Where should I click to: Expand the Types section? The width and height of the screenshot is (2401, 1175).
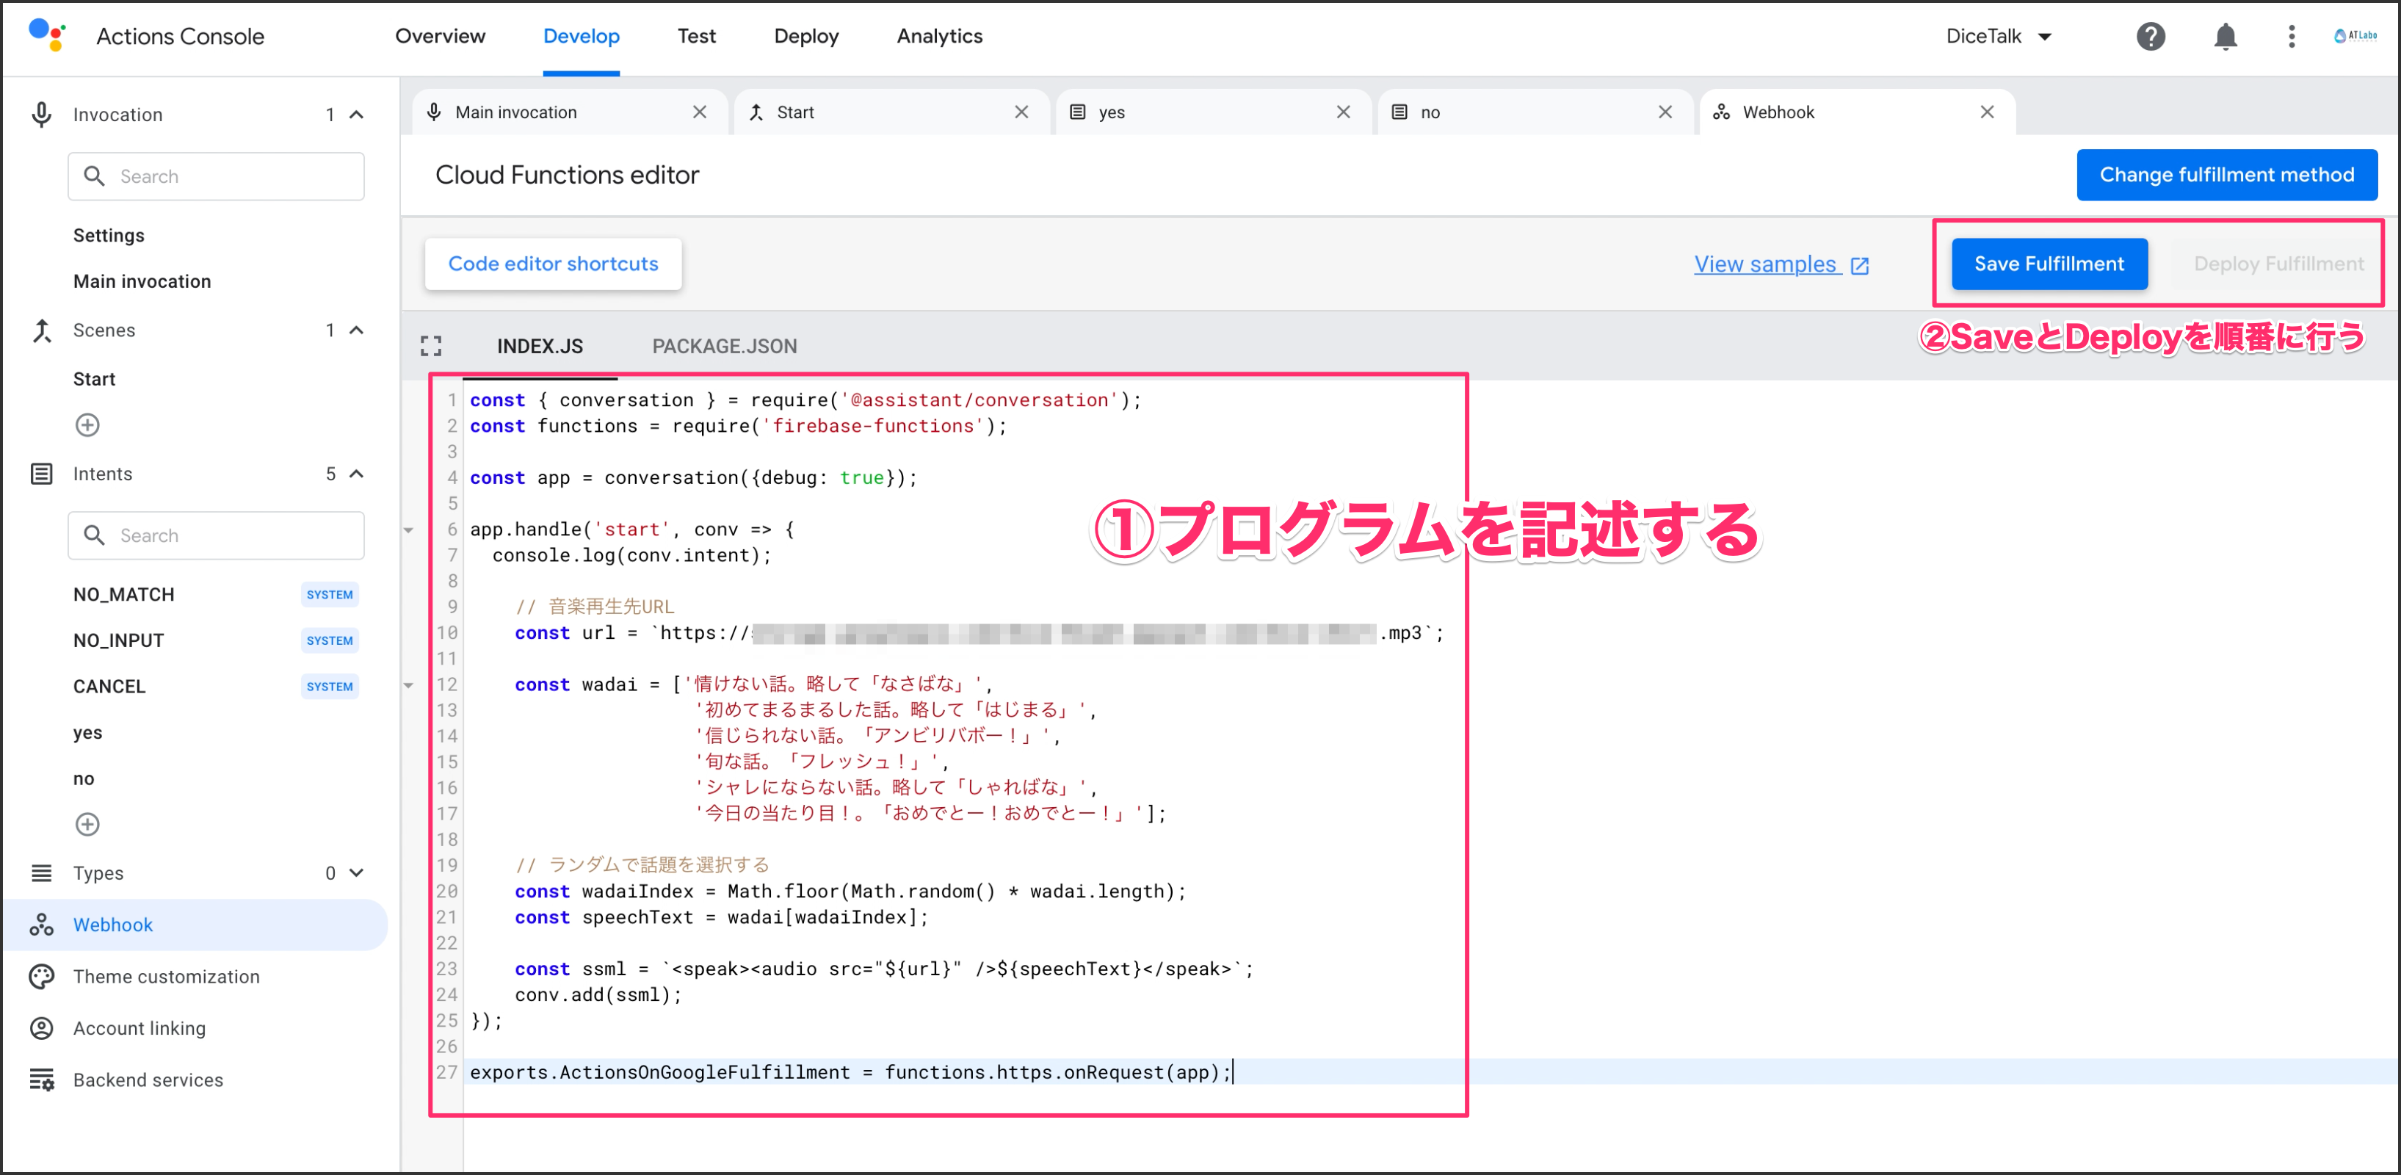[x=356, y=873]
